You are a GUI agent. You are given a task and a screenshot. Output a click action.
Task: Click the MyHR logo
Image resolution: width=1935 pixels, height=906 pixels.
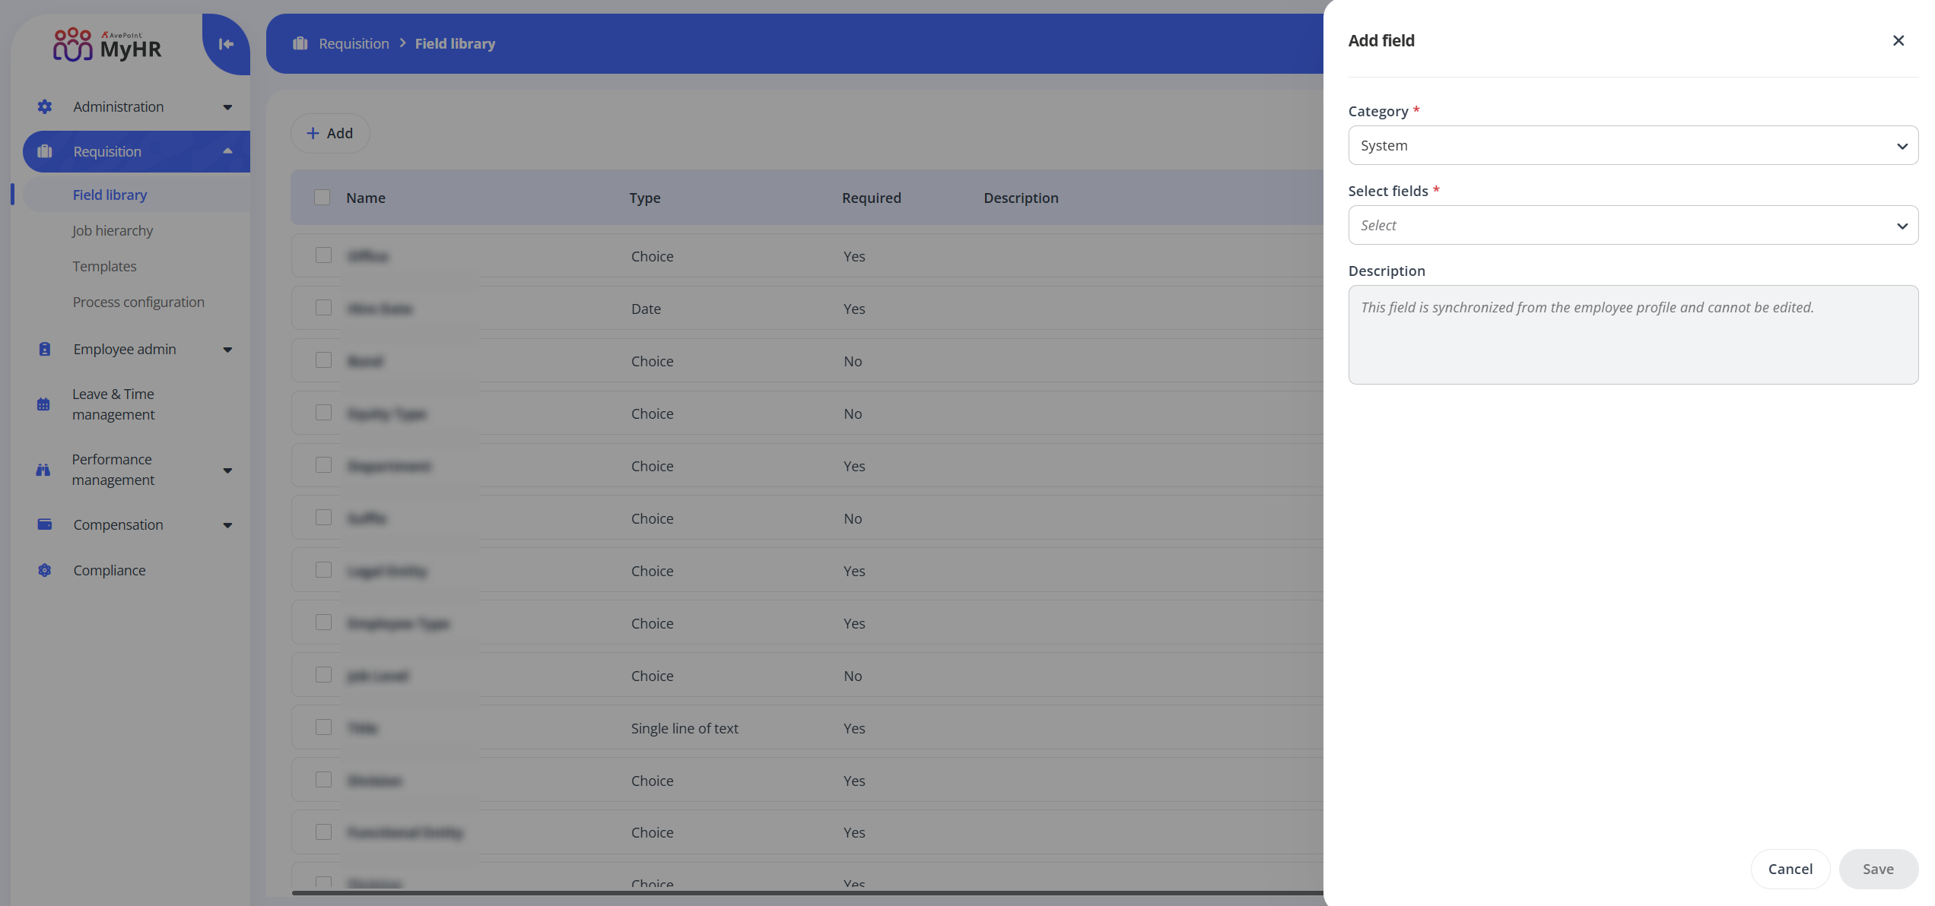[x=107, y=44]
